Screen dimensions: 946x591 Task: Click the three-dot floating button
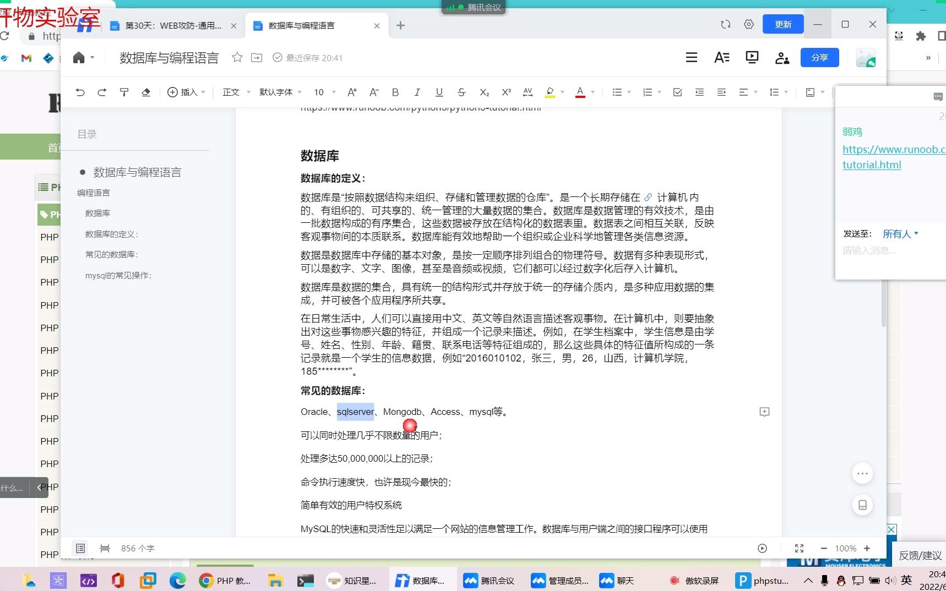coord(862,473)
